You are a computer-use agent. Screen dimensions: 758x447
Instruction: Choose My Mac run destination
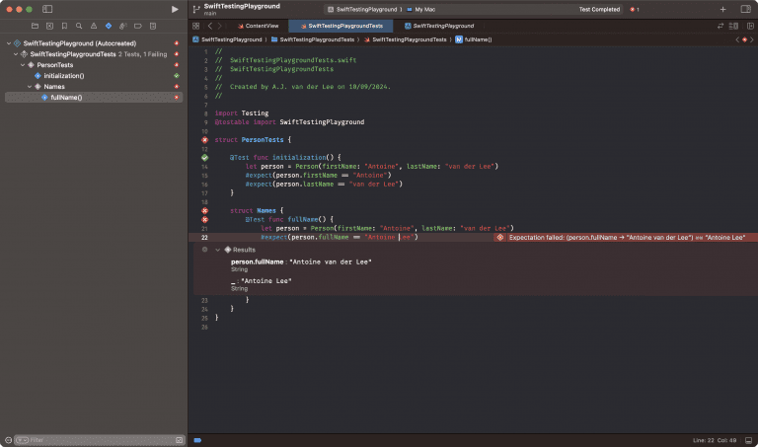(x=421, y=9)
